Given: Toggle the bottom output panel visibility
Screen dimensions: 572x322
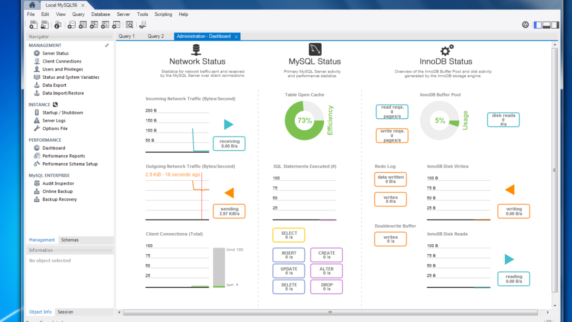Looking at the screenshot, I should (546, 25).
